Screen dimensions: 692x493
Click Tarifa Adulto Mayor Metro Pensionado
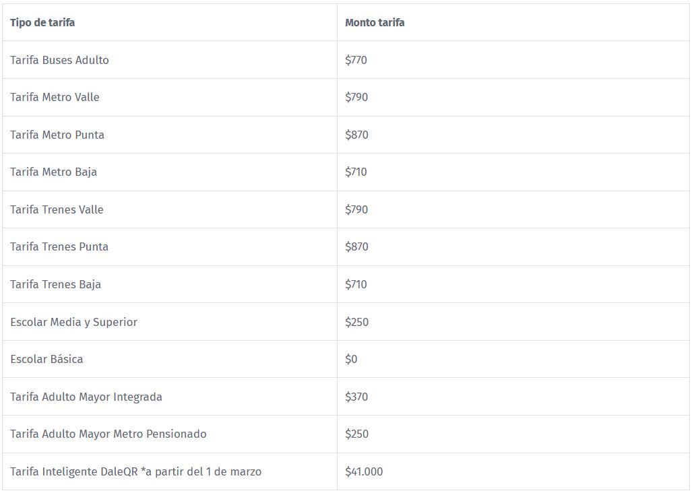[x=108, y=434]
